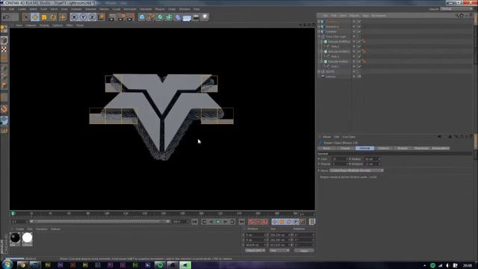Image resolution: width=478 pixels, height=269 pixels.
Task: Collapse the logo null group
Action: [319, 37]
